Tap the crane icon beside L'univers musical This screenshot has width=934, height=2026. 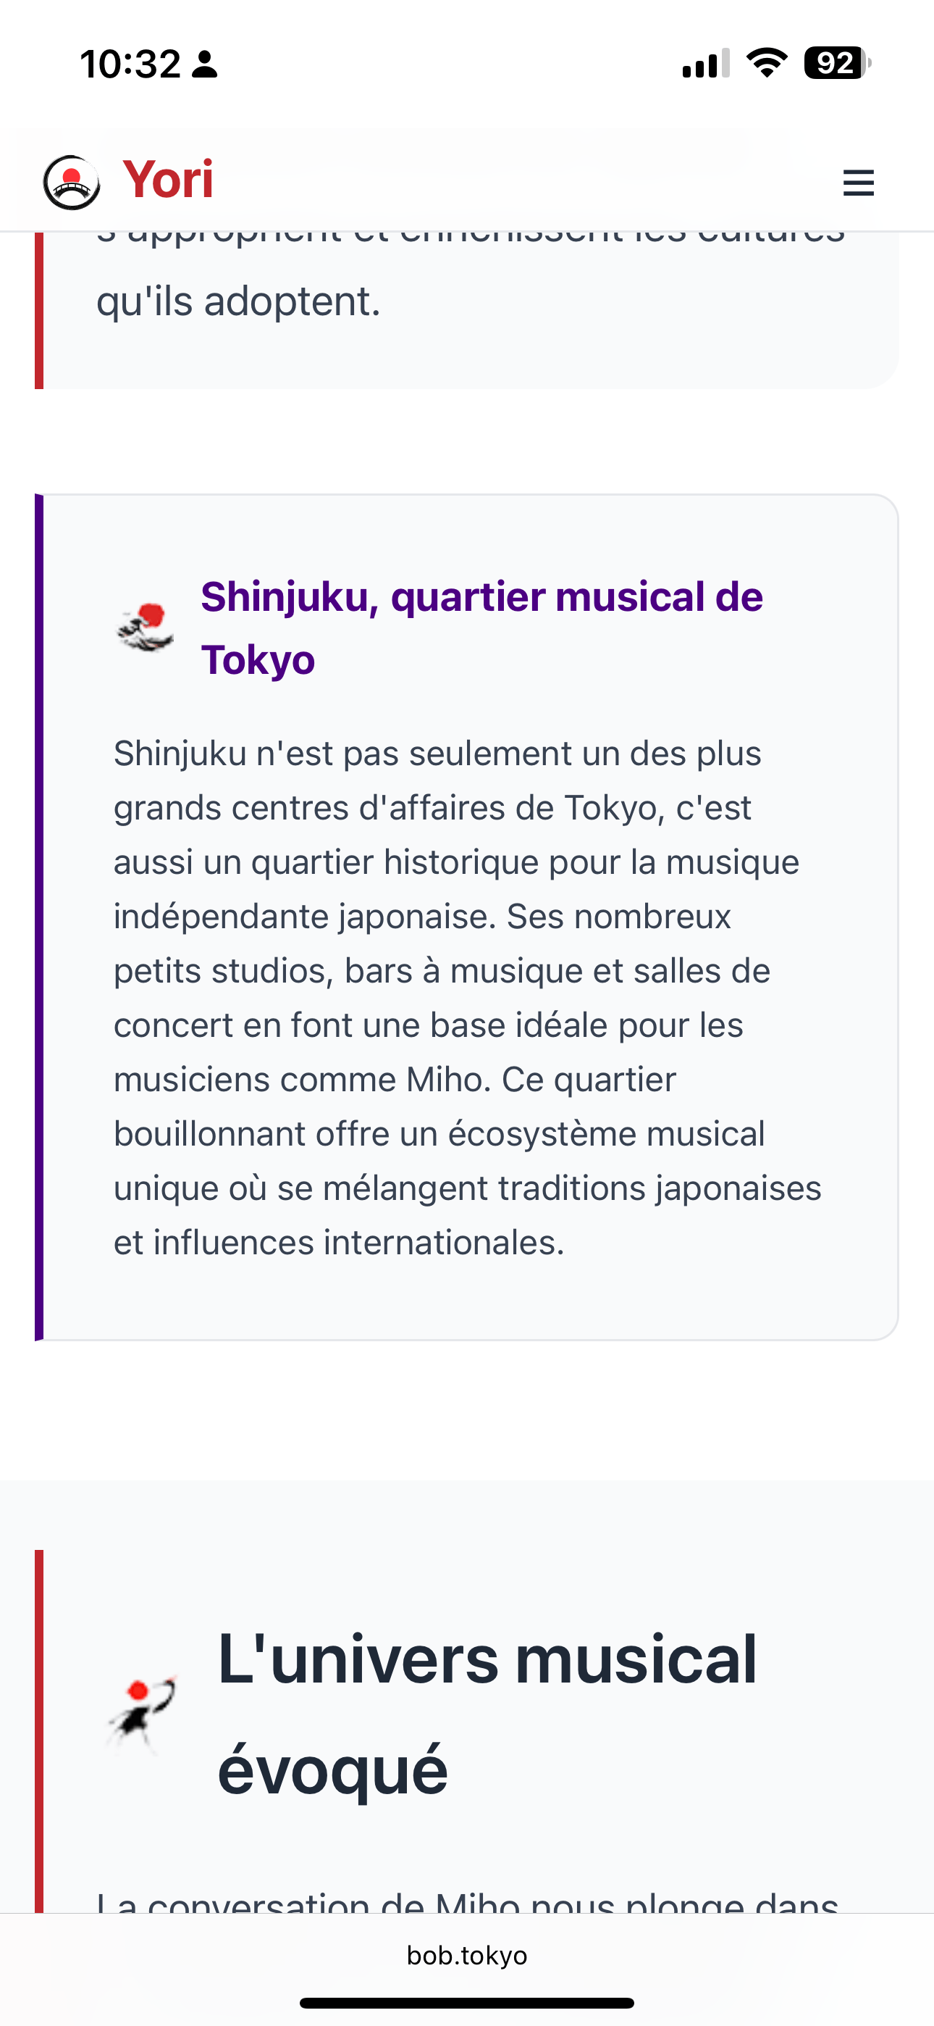coord(141,1713)
